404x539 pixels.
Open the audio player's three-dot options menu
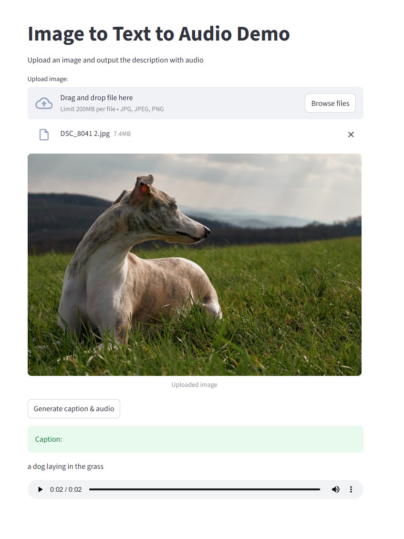351,489
